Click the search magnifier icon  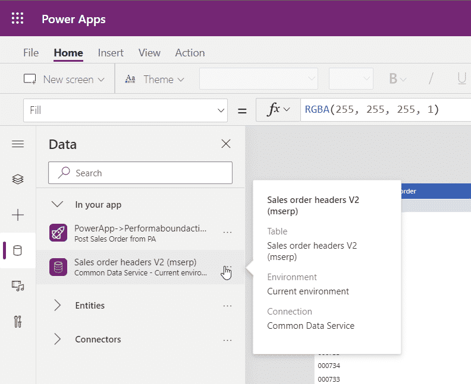pyautogui.click(x=64, y=173)
